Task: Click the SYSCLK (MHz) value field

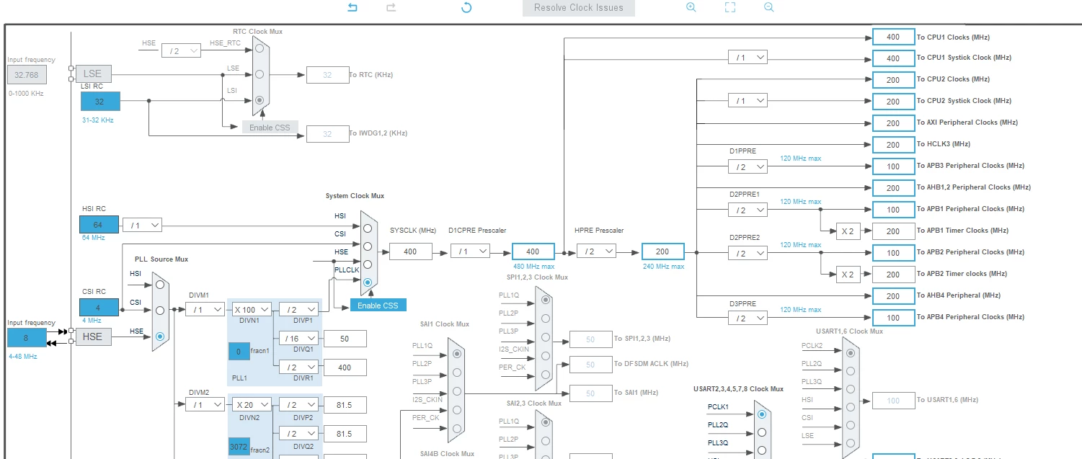Action: pyautogui.click(x=410, y=251)
